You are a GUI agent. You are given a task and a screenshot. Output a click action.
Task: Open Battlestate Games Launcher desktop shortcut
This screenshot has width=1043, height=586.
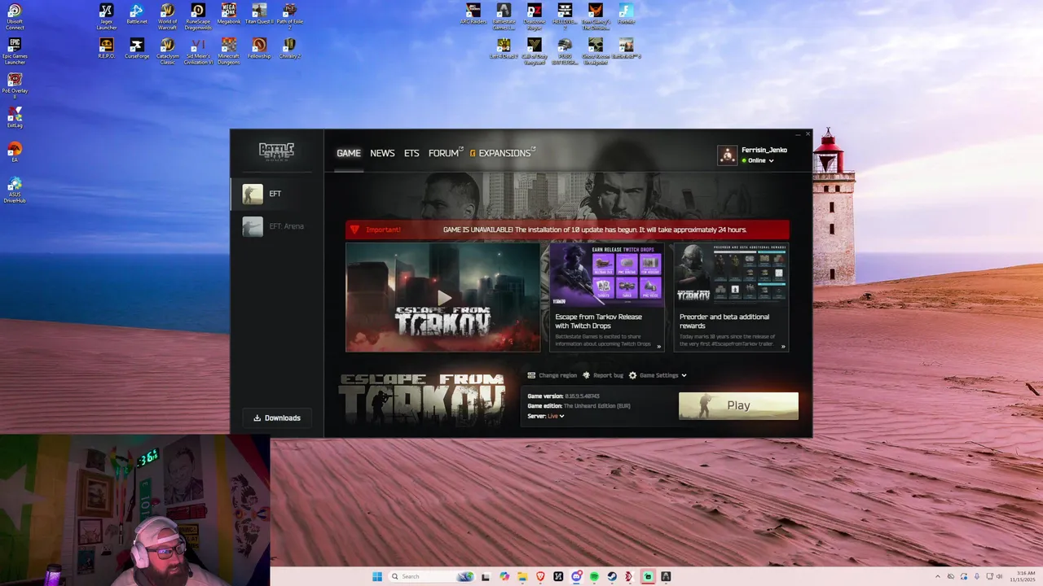coord(504,16)
